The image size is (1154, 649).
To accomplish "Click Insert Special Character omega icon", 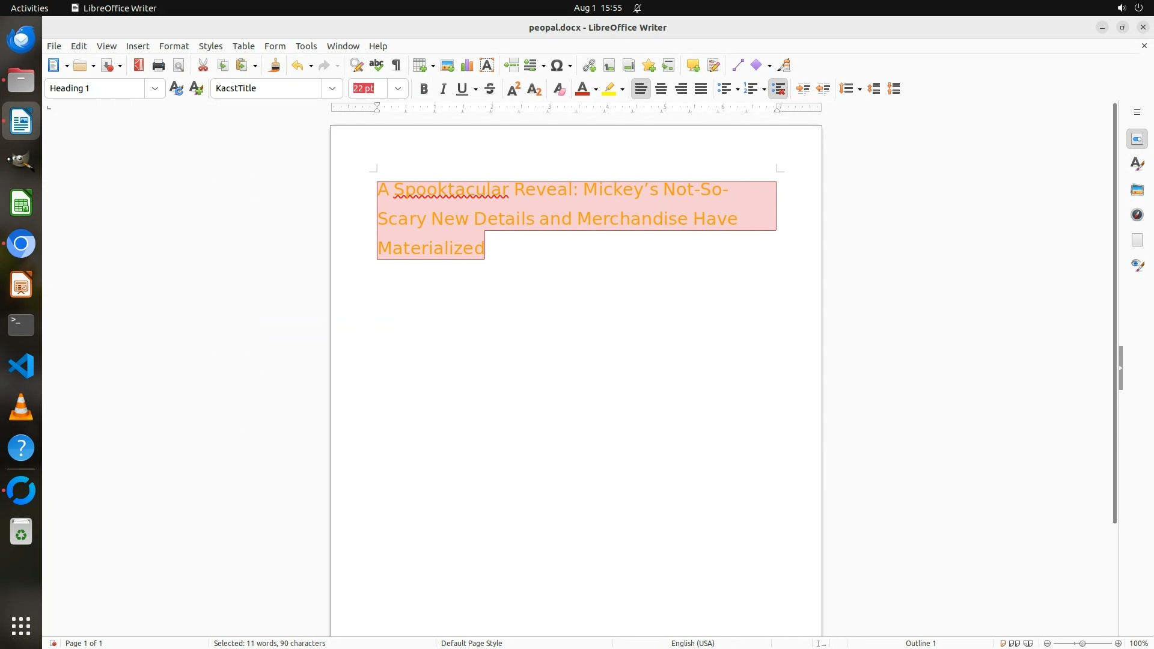I will (x=557, y=66).
